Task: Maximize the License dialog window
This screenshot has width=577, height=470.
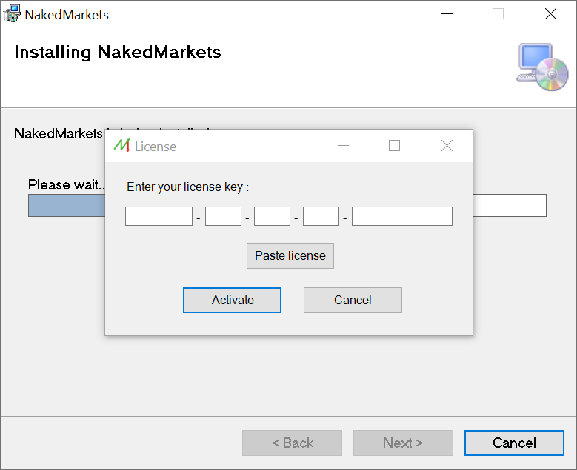Action: (x=394, y=146)
